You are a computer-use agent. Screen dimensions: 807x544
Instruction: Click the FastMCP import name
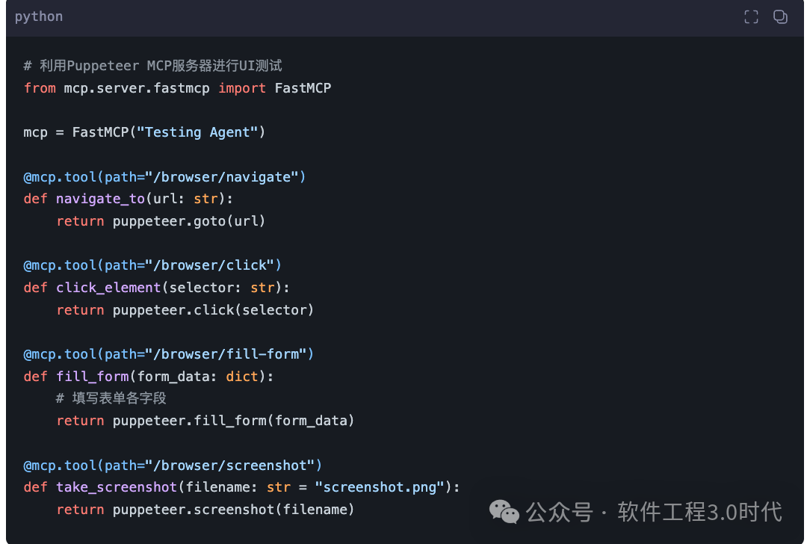click(303, 88)
